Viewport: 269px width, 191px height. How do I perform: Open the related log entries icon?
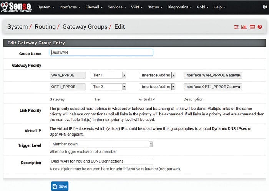252,27
